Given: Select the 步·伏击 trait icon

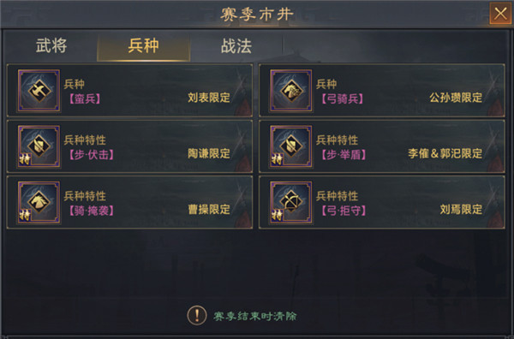Looking at the screenshot, I should pyautogui.click(x=39, y=146).
